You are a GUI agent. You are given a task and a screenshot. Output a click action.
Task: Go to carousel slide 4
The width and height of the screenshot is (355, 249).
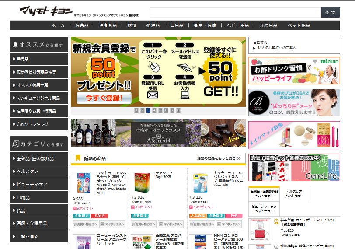click(154, 110)
